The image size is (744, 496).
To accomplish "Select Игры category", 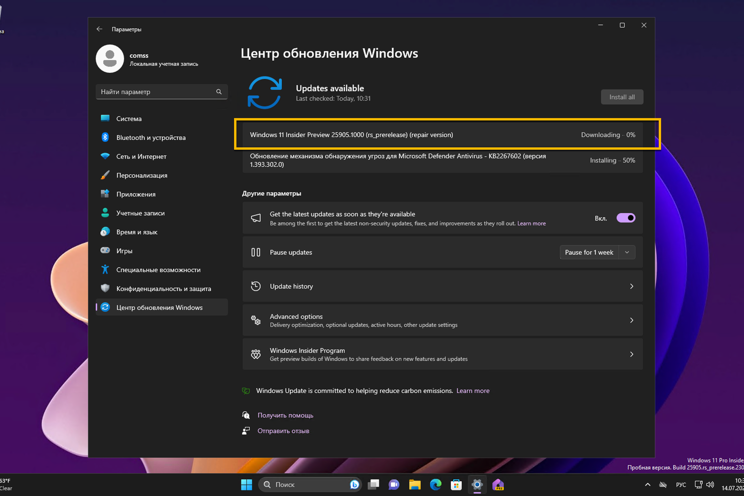I will coord(162,250).
